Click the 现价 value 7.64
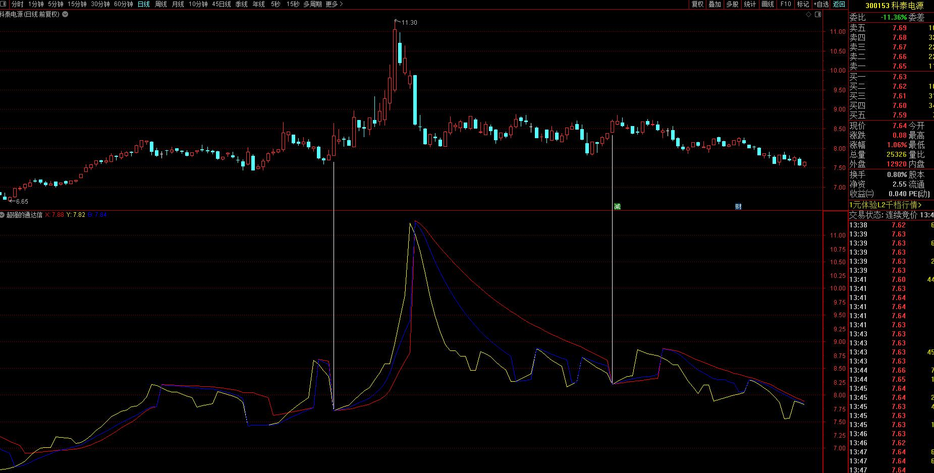The height and width of the screenshot is (473, 934). tap(899, 126)
